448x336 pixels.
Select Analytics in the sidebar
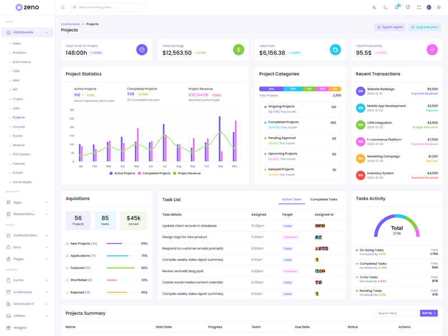20,53
